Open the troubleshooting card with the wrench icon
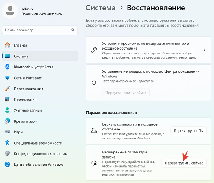Image resolution: width=214 pixels, height=183 pixels. 149,50
